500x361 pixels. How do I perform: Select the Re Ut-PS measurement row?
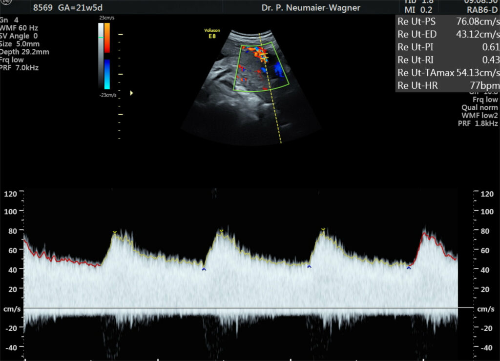[x=448, y=21]
